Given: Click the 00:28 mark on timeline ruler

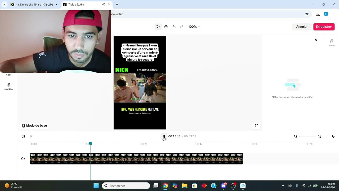Looking at the screenshot, I should [144, 144].
